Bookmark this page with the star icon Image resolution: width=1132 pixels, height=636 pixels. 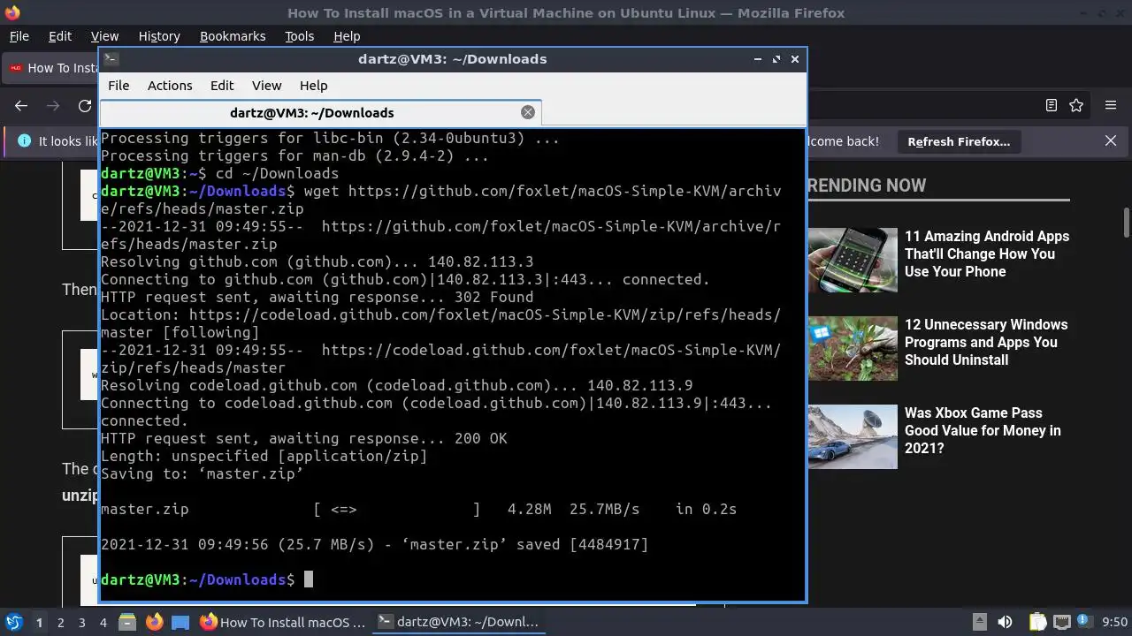(x=1076, y=105)
